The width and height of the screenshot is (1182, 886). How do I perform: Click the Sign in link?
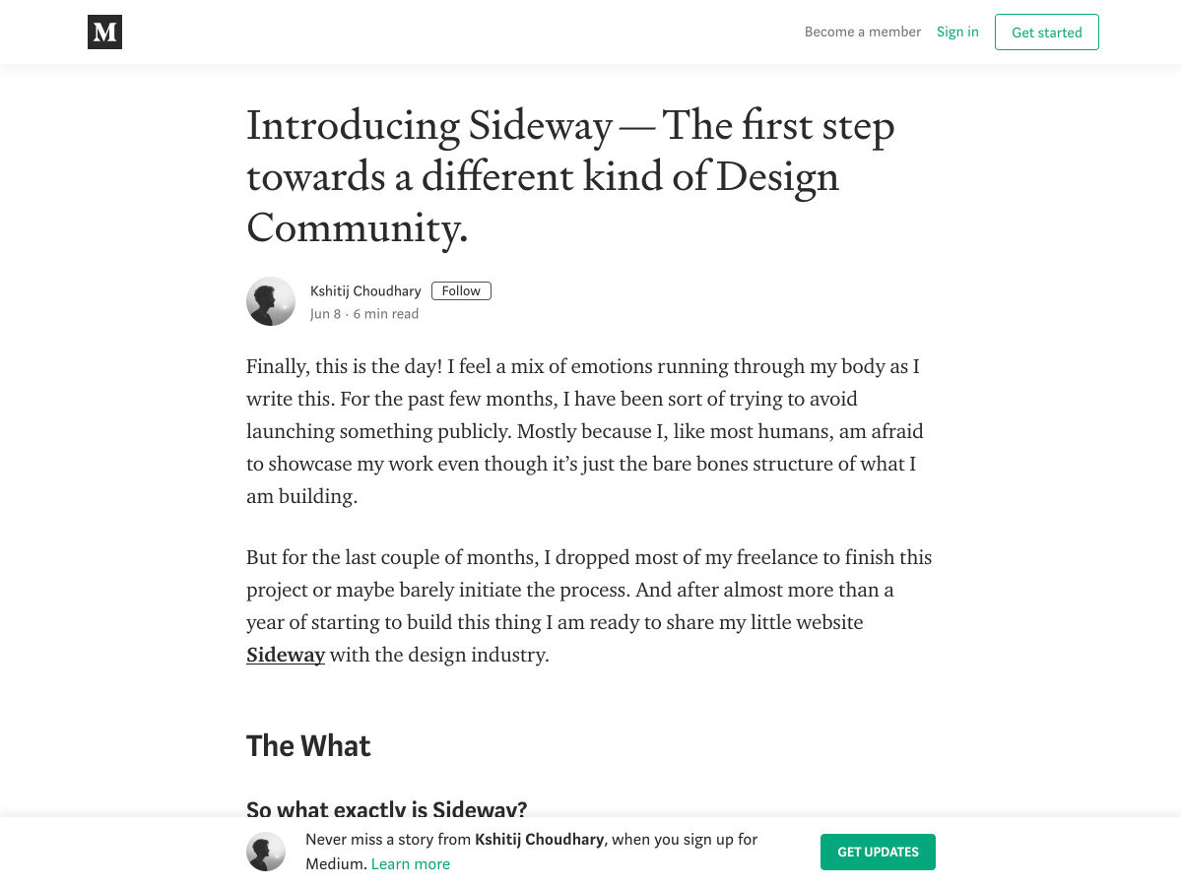tap(957, 32)
